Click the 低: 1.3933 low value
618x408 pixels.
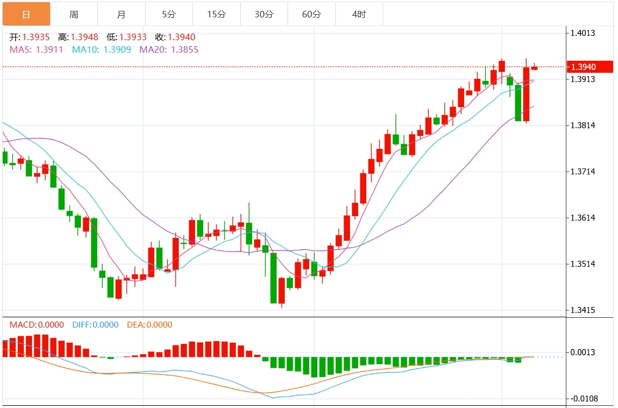coord(127,37)
